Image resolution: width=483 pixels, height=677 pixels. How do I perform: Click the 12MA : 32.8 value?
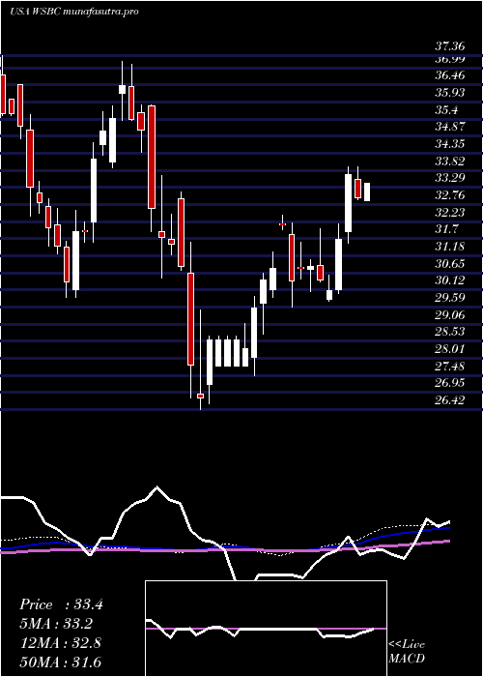click(60, 643)
